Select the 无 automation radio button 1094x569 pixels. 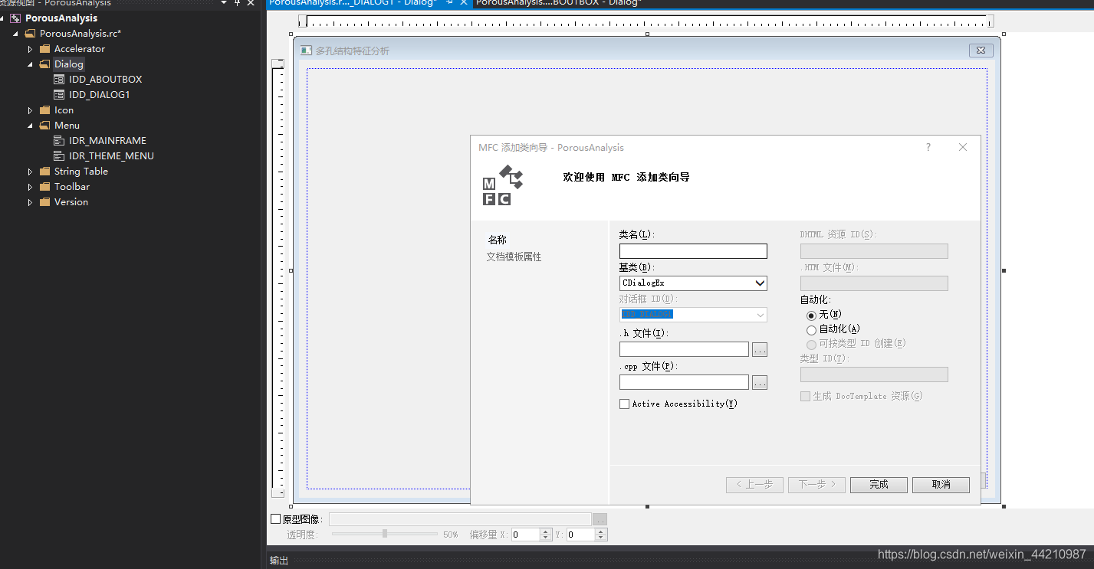point(811,315)
